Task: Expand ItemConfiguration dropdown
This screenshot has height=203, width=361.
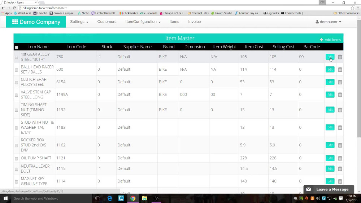Action: coord(143,22)
